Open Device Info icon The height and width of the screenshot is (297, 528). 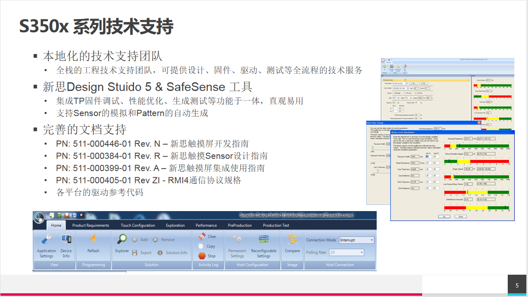(x=66, y=239)
